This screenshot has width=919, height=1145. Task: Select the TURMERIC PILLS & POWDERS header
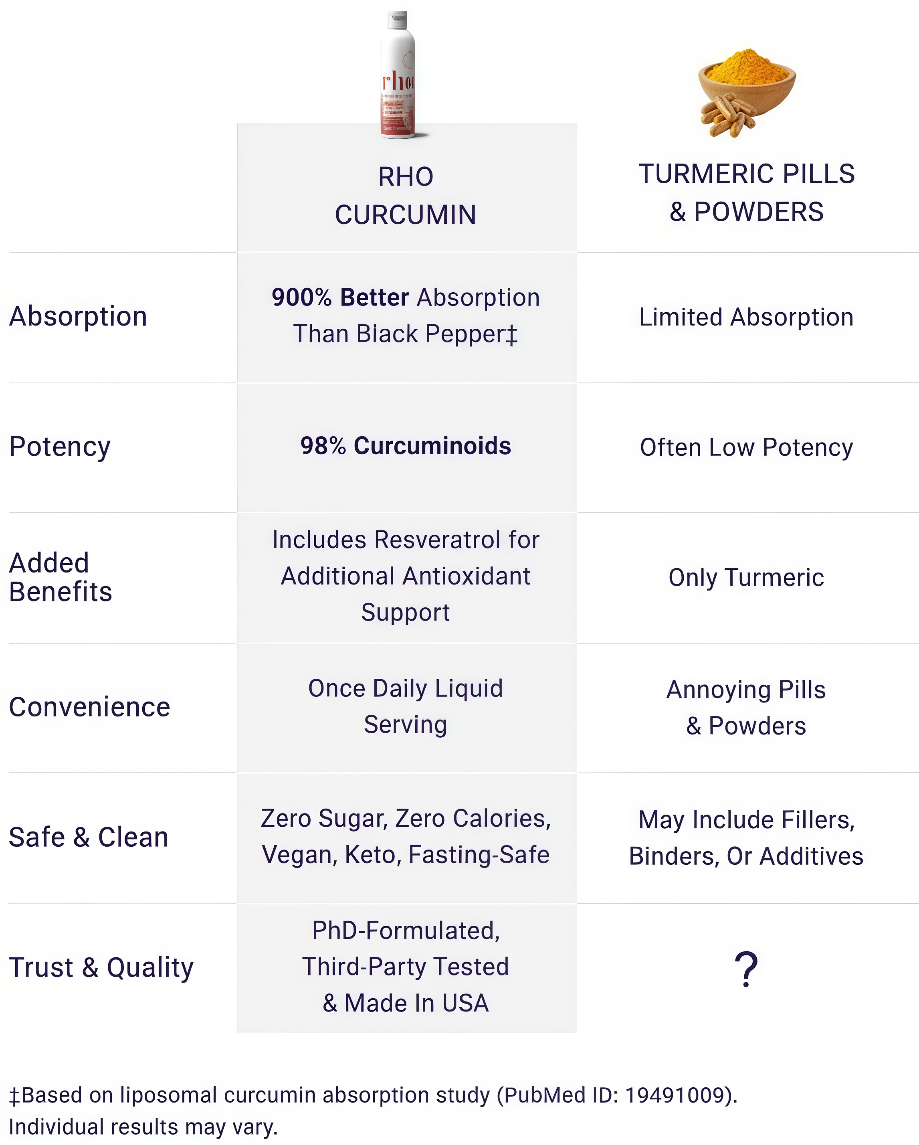(x=746, y=192)
